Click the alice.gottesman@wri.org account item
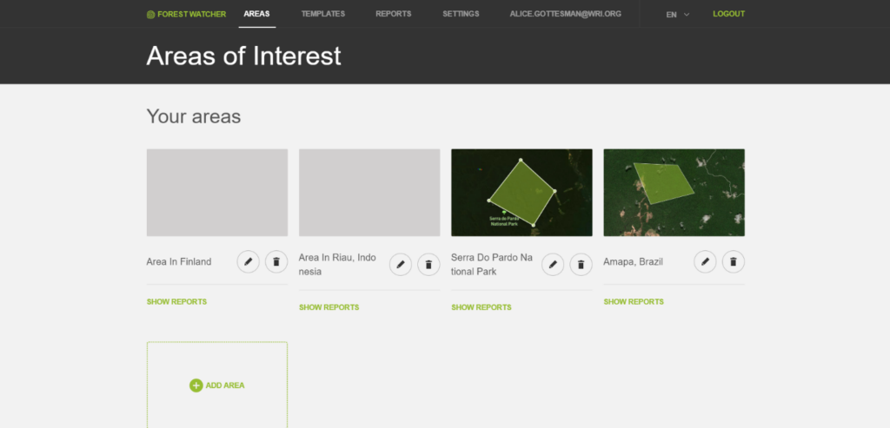The width and height of the screenshot is (890, 428). pyautogui.click(x=565, y=14)
